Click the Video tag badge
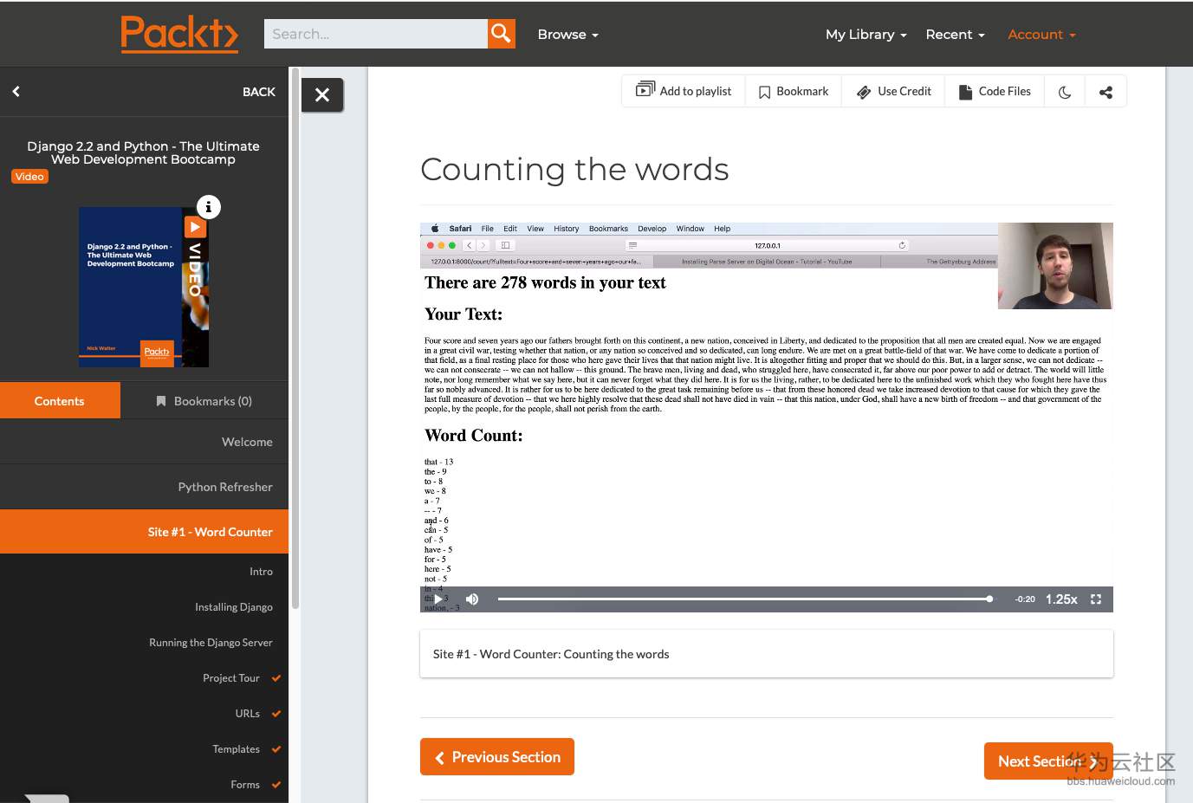Screen dimensions: 1193x803 click(29, 177)
